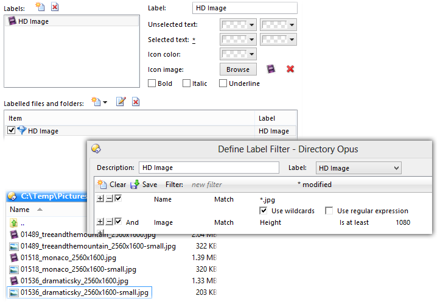The image size is (440, 304).
Task: Uncheck the Use wildcards option
Action: pos(264,211)
